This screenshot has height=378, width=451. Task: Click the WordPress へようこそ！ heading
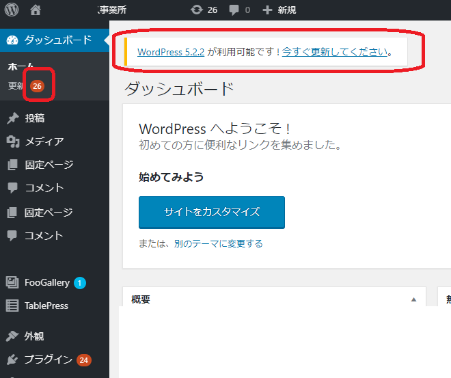(x=215, y=129)
